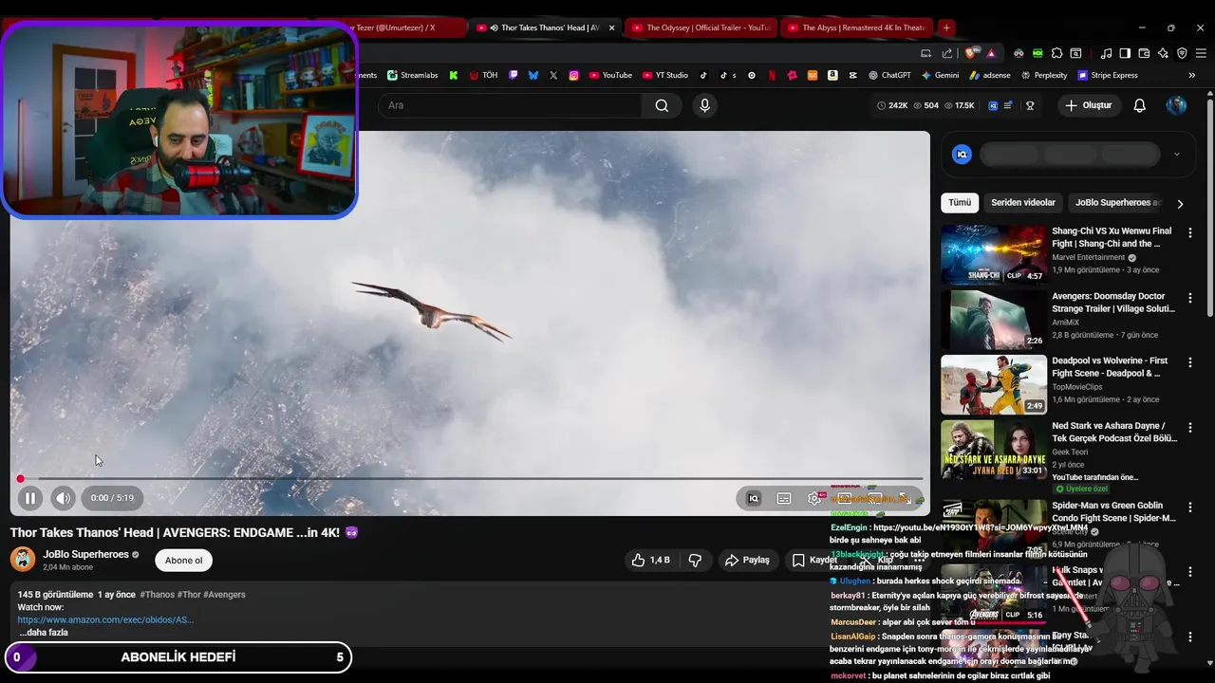Click the vidIQ logo in the sidebar panel
This screenshot has width=1215, height=683.
tap(962, 155)
